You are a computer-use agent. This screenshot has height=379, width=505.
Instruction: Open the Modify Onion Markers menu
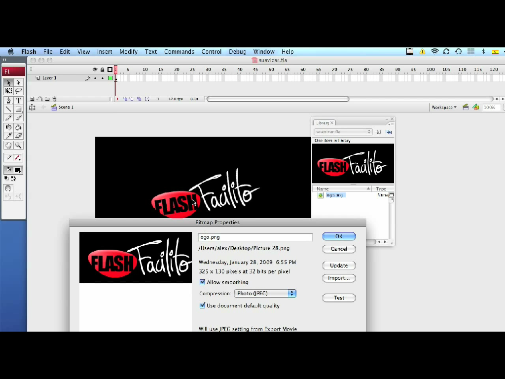point(147,99)
